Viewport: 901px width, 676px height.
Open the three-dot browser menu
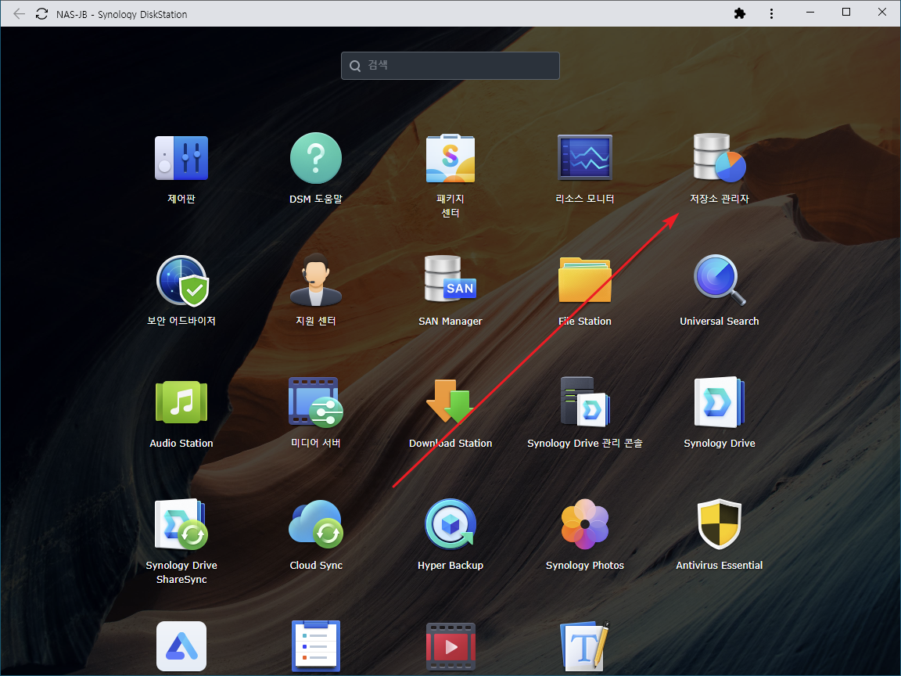pyautogui.click(x=771, y=13)
